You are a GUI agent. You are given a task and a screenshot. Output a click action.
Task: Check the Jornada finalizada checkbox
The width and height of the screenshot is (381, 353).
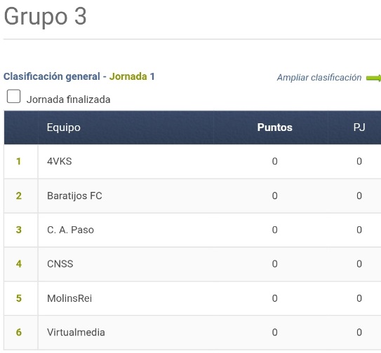pyautogui.click(x=13, y=97)
